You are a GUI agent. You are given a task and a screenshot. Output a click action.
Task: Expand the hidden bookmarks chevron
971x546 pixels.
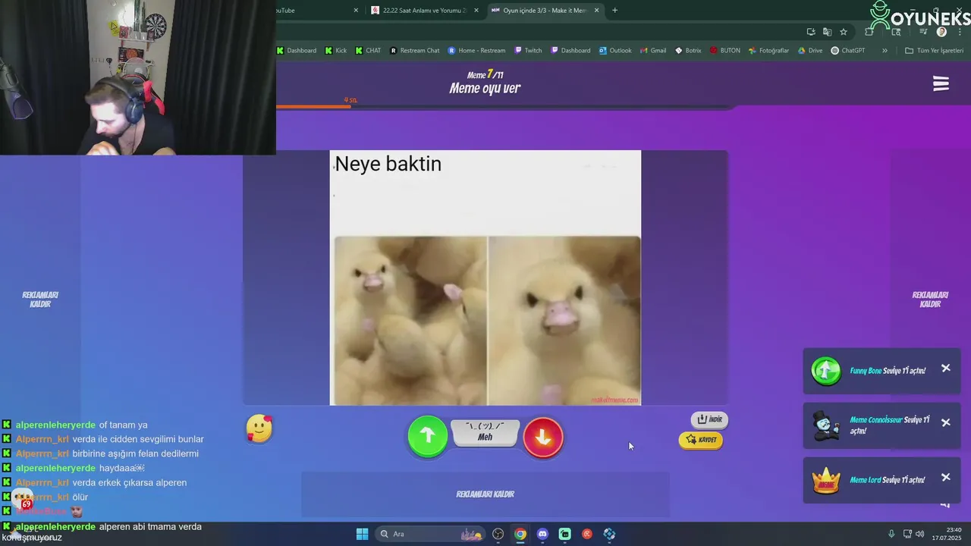pos(885,51)
